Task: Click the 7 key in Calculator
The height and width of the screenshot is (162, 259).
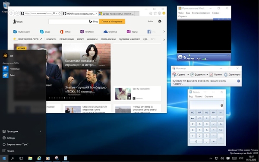Action: coord(193,124)
